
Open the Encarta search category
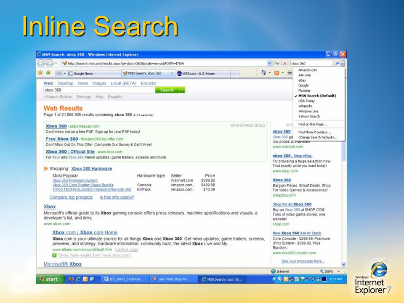148,83
